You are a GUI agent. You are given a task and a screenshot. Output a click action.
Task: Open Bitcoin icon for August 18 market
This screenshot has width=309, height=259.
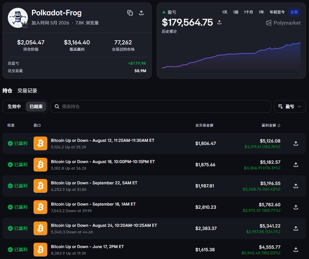[40, 164]
